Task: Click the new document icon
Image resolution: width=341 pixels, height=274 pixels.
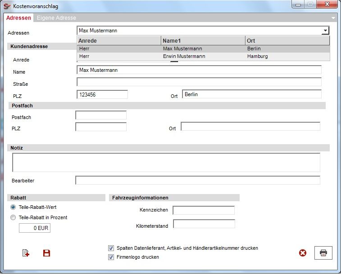Action: coord(26,253)
